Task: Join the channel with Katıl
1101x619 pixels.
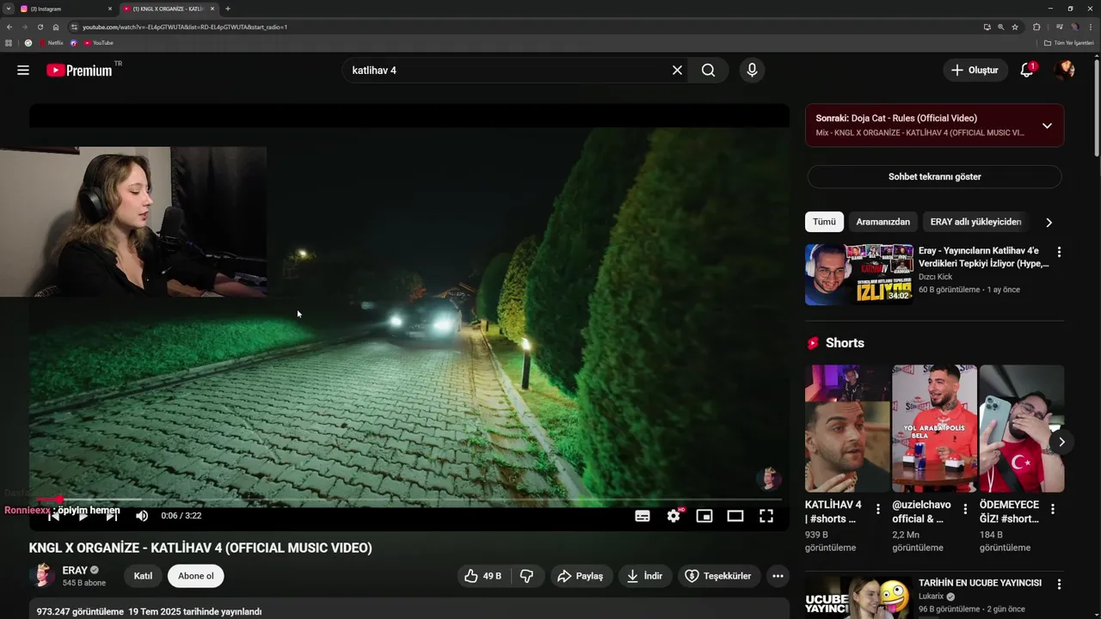Action: point(143,576)
